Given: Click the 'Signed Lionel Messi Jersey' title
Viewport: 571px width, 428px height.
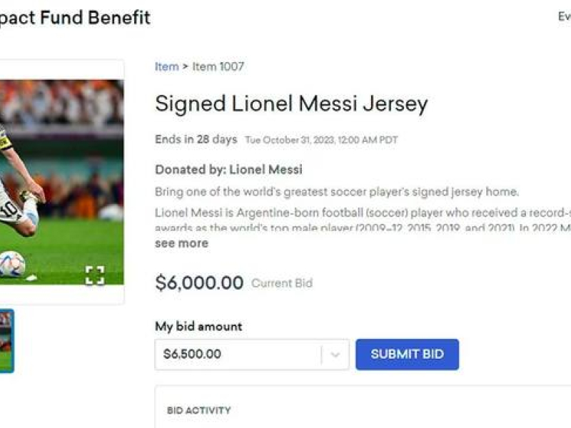Looking at the screenshot, I should click(x=291, y=104).
